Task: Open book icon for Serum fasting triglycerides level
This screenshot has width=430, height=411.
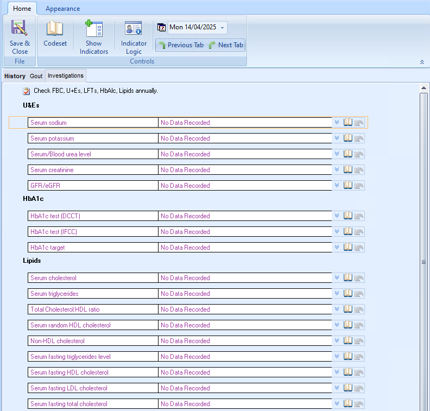Action: coord(348,357)
